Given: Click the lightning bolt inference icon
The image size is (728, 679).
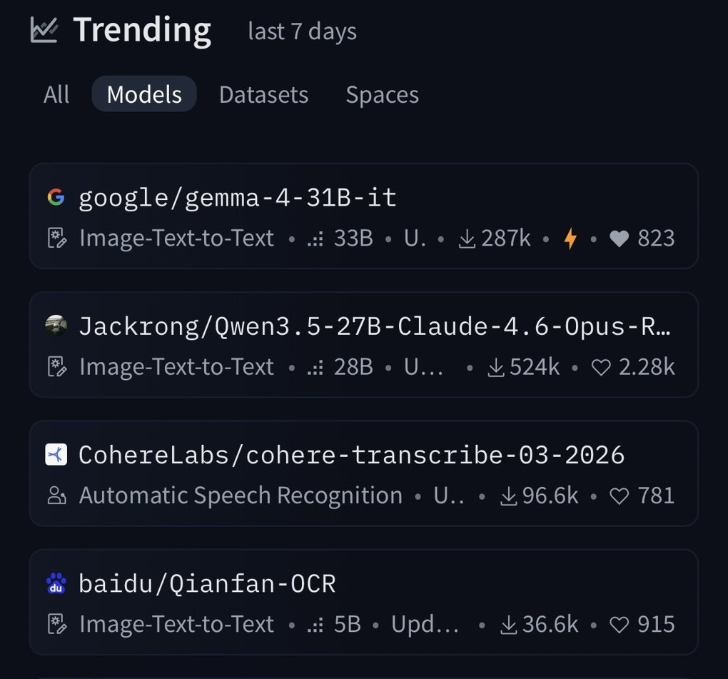Looking at the screenshot, I should 570,238.
